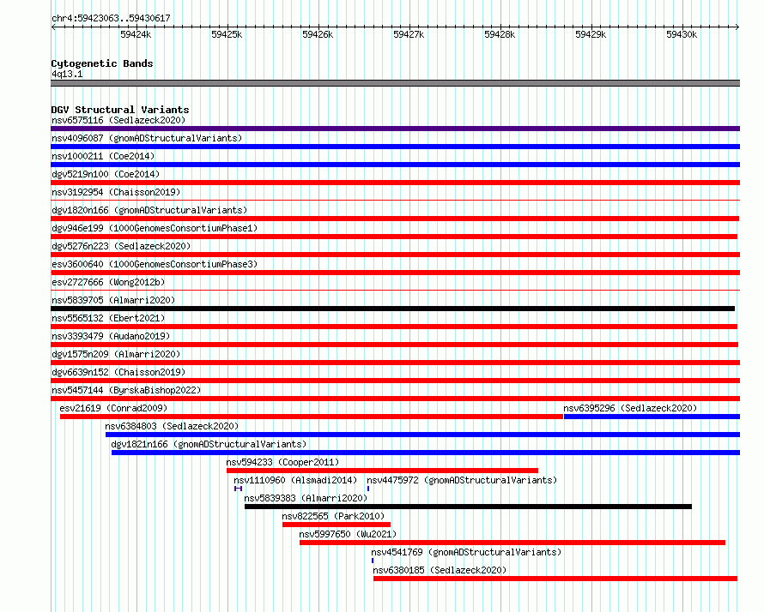Click the blue bar under nsv4096087
Screen dimensions: 764x612
click(x=395, y=147)
